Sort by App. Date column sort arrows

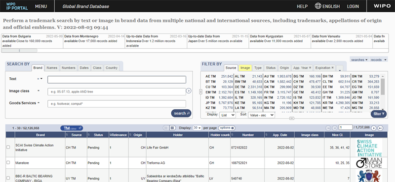266,135
